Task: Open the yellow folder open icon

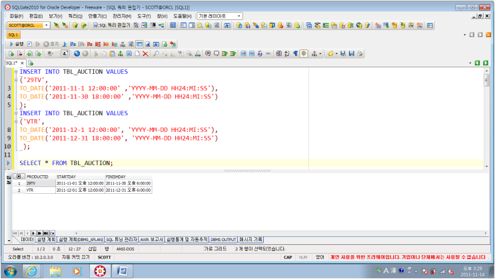Action: click(330, 54)
